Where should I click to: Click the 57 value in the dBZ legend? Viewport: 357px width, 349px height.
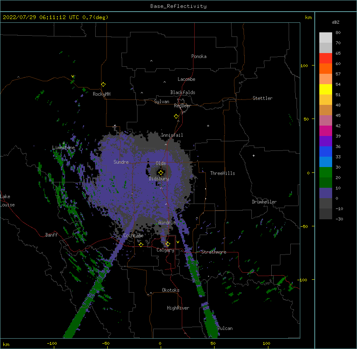click(x=338, y=74)
